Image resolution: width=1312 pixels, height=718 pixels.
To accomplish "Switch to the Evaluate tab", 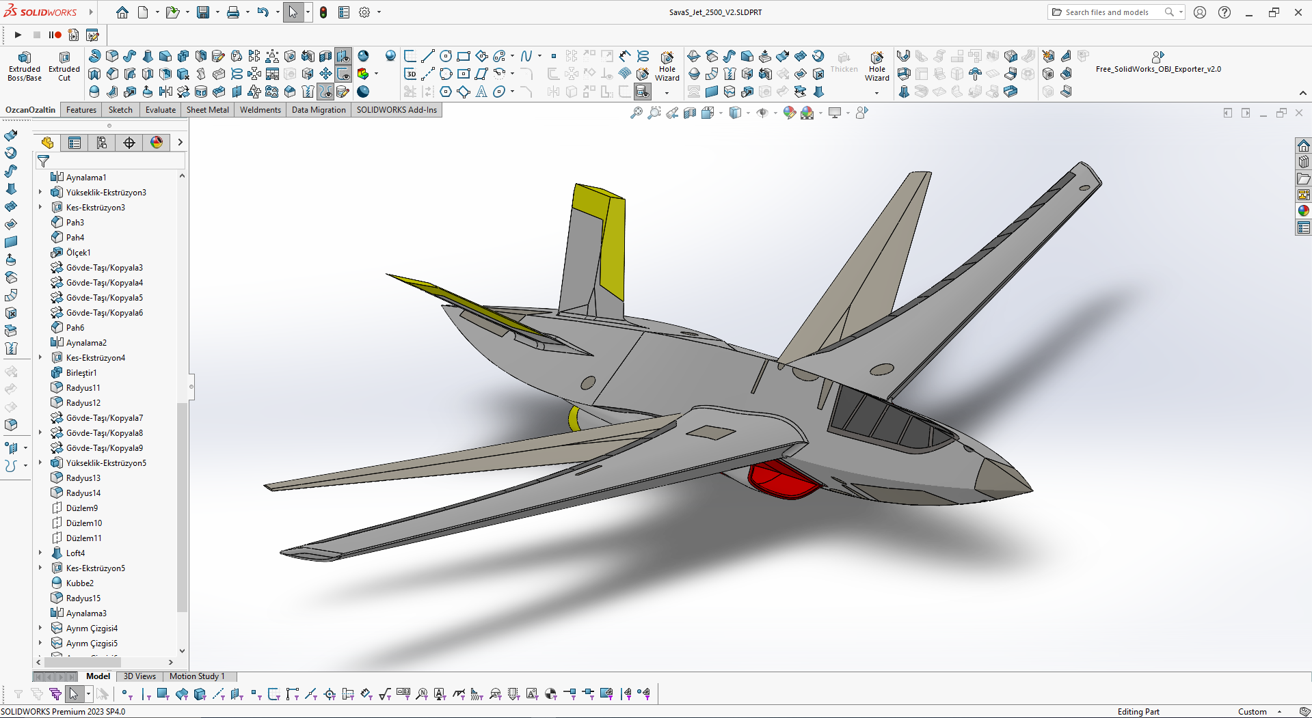I will point(161,110).
